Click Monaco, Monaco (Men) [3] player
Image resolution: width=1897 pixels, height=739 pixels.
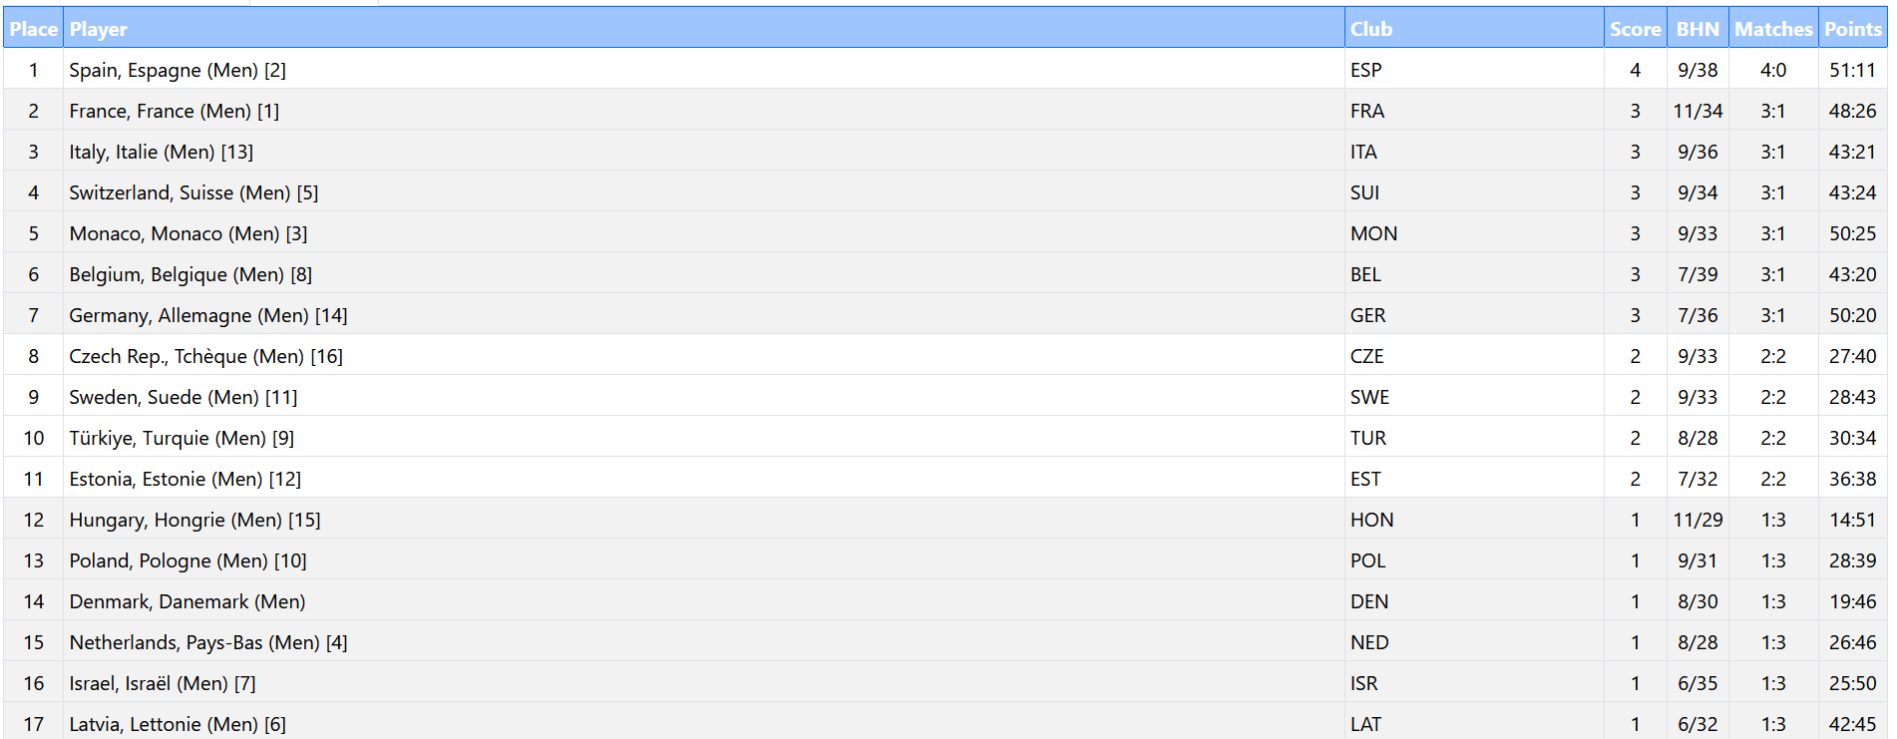tap(189, 233)
